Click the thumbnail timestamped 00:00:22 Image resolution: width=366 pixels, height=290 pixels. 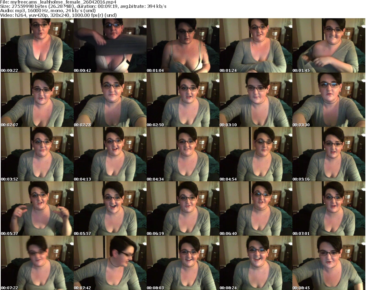[x=37, y=45]
